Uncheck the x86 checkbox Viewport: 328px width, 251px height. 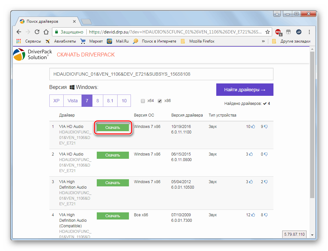[160, 101]
